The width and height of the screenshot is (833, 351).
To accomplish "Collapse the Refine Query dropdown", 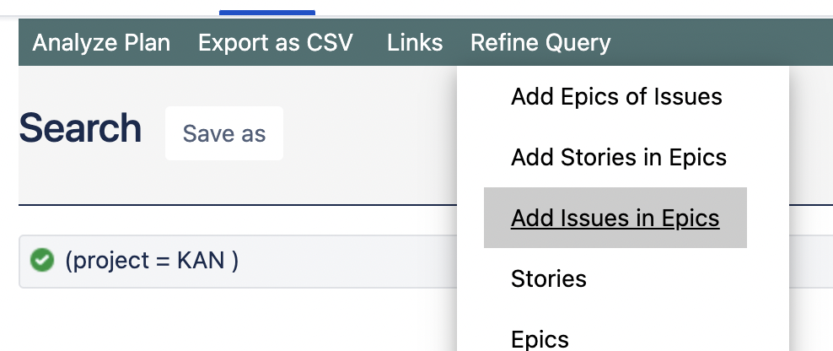I will (540, 43).
